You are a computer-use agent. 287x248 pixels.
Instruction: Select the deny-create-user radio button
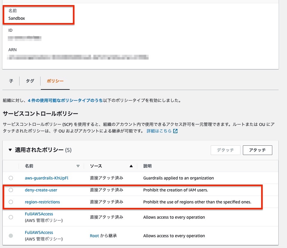point(11,190)
